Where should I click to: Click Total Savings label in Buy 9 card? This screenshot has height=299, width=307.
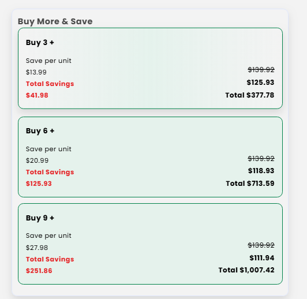50,259
